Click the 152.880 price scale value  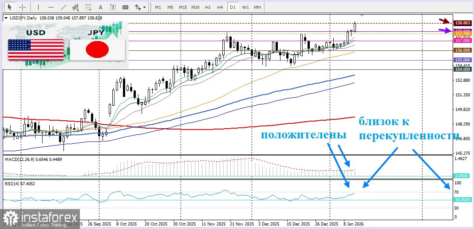[x=462, y=80]
